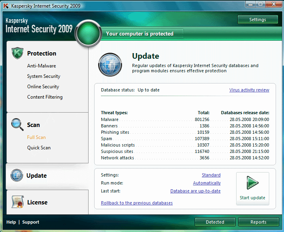Close the Kaspersky window
The height and width of the screenshot is (232, 284).
tap(274, 4)
